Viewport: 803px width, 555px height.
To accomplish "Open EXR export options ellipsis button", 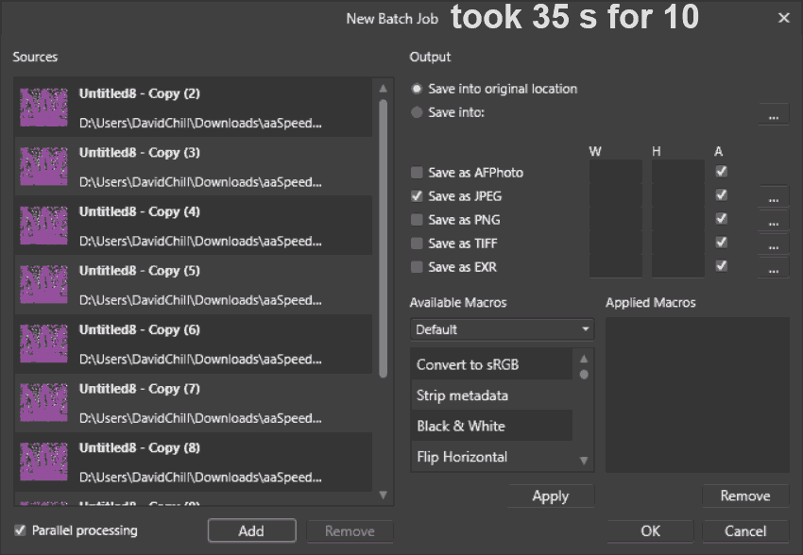I will [x=773, y=268].
